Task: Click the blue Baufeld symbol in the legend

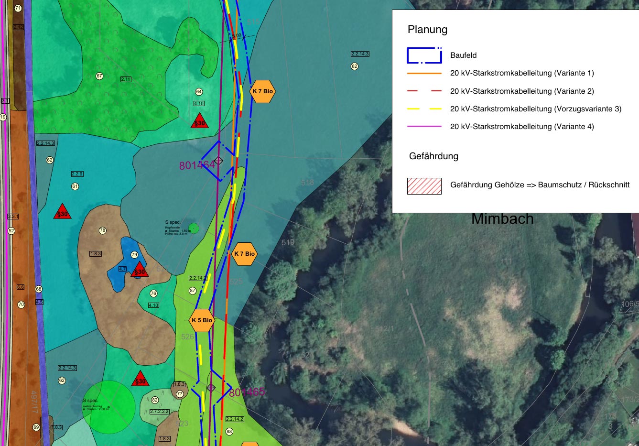Action: click(x=424, y=55)
